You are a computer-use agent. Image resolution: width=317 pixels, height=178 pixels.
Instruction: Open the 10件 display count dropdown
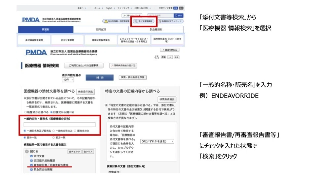(68, 80)
